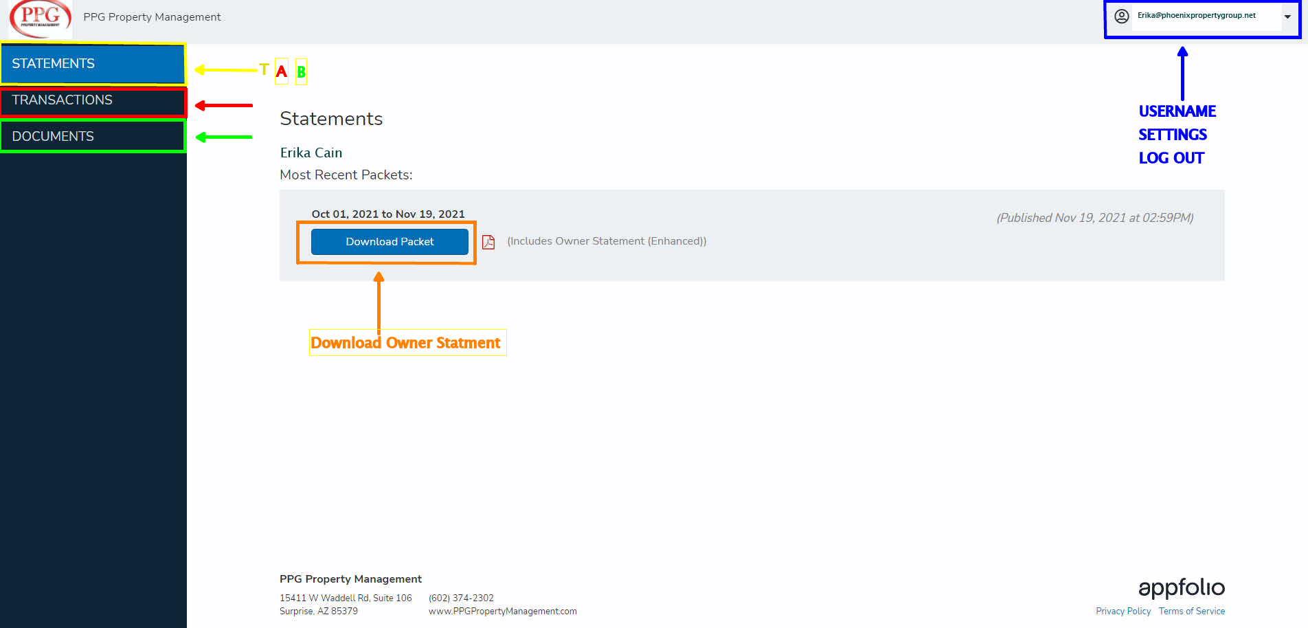Expand the account dropdown arrow

[1287, 17]
